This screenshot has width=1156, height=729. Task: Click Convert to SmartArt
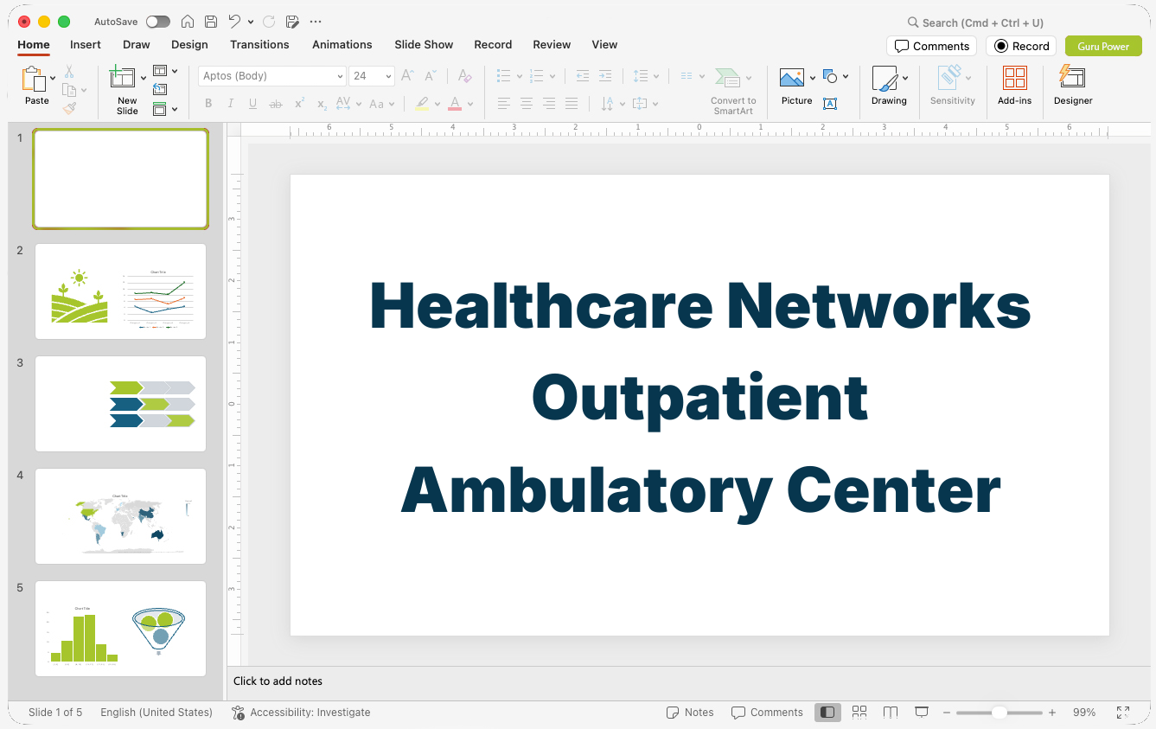(x=733, y=91)
